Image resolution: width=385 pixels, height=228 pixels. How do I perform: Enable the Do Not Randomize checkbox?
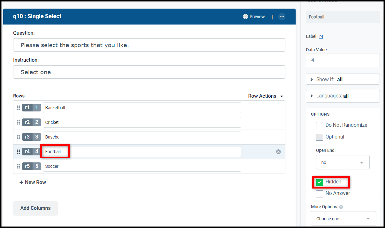coord(320,125)
